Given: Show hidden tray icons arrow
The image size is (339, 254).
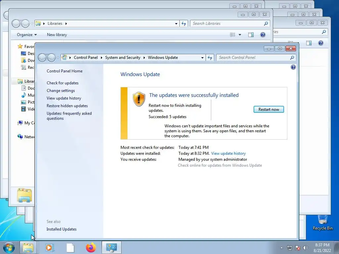Looking at the screenshot, I should [x=281, y=248].
